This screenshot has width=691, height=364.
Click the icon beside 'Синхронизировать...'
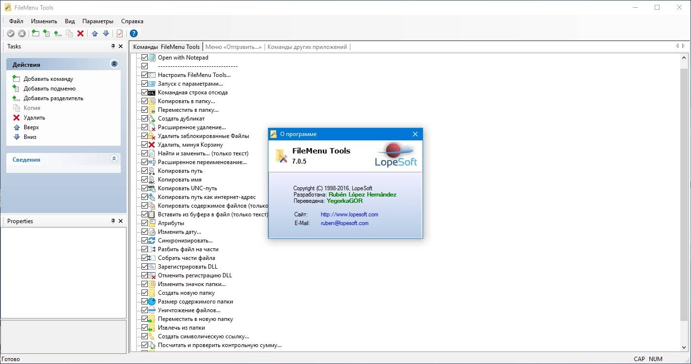click(x=152, y=241)
